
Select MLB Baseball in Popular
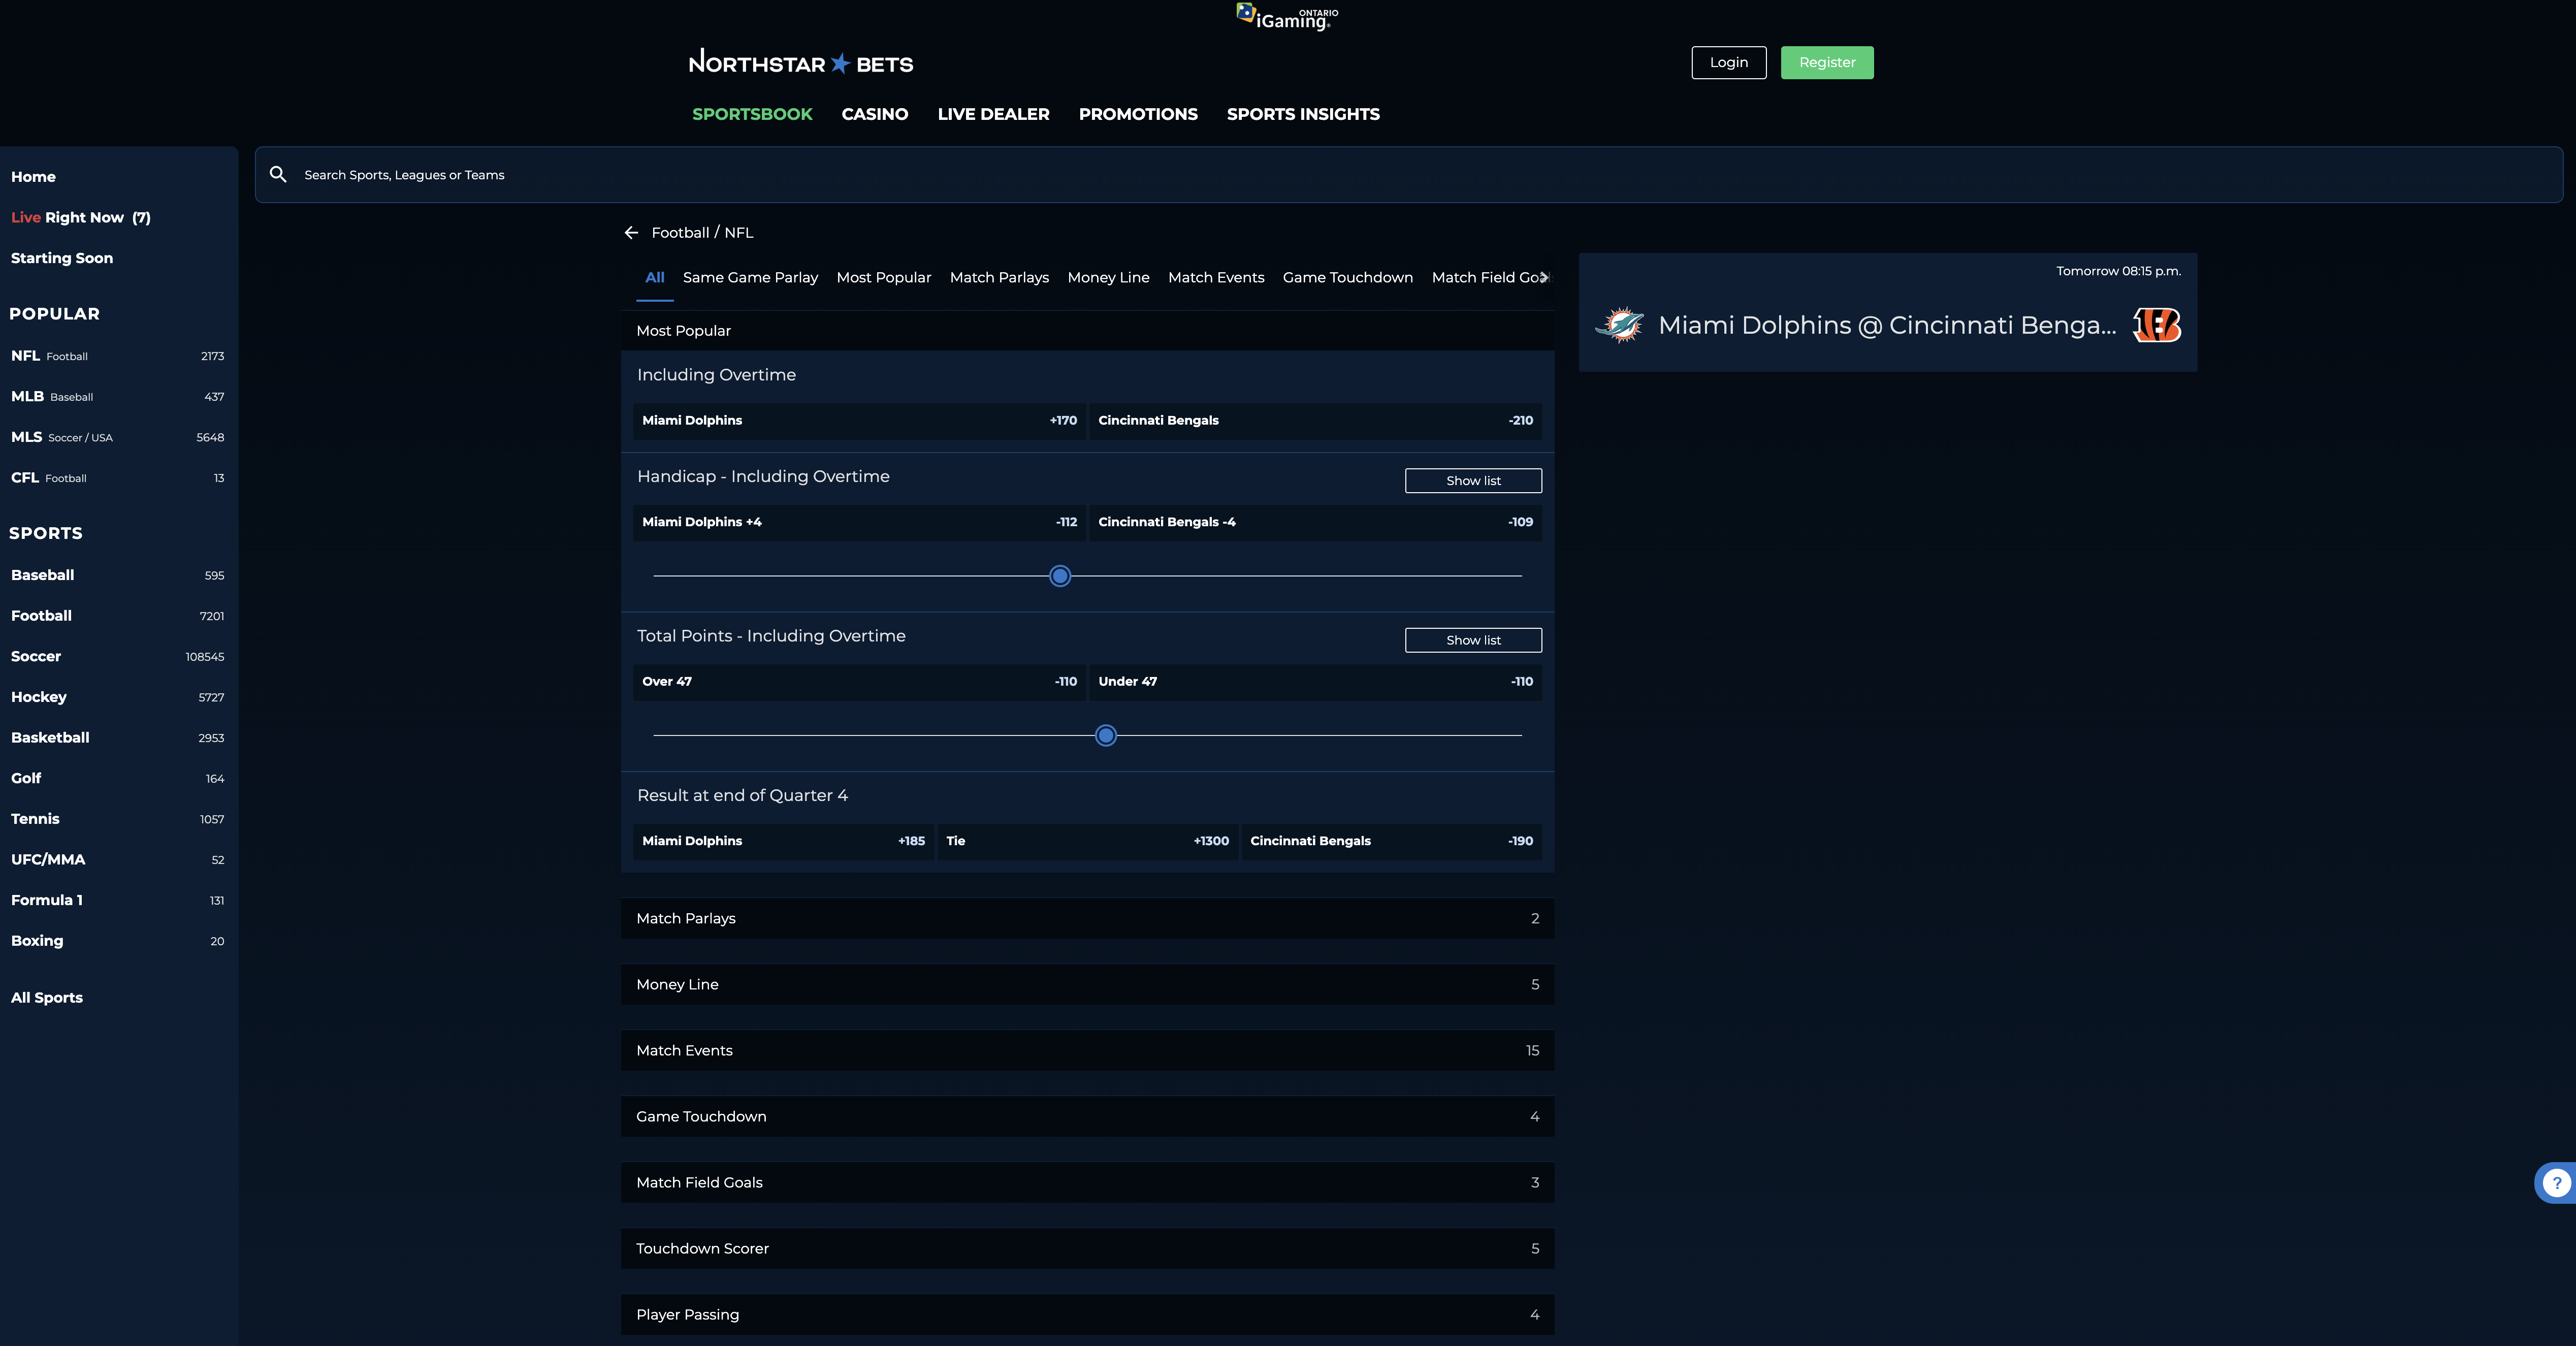coord(118,397)
